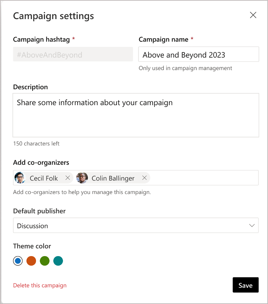Expand the Discussion publisher selector
This screenshot has height=304, width=268.
tap(136, 225)
